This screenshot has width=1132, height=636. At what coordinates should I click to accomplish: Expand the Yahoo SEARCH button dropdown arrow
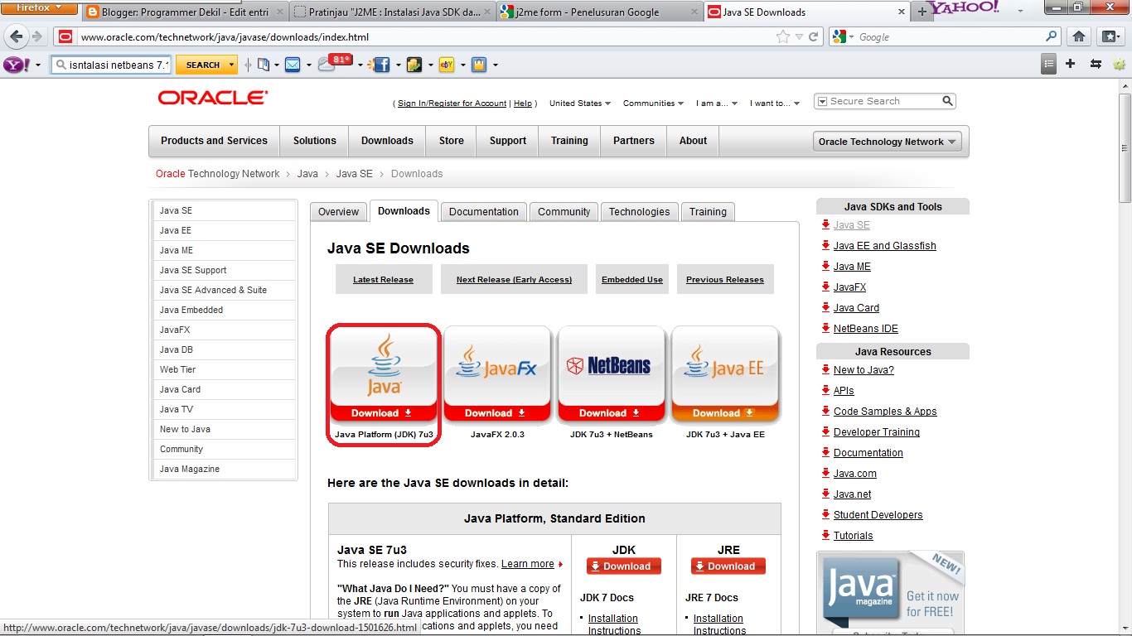tap(231, 65)
